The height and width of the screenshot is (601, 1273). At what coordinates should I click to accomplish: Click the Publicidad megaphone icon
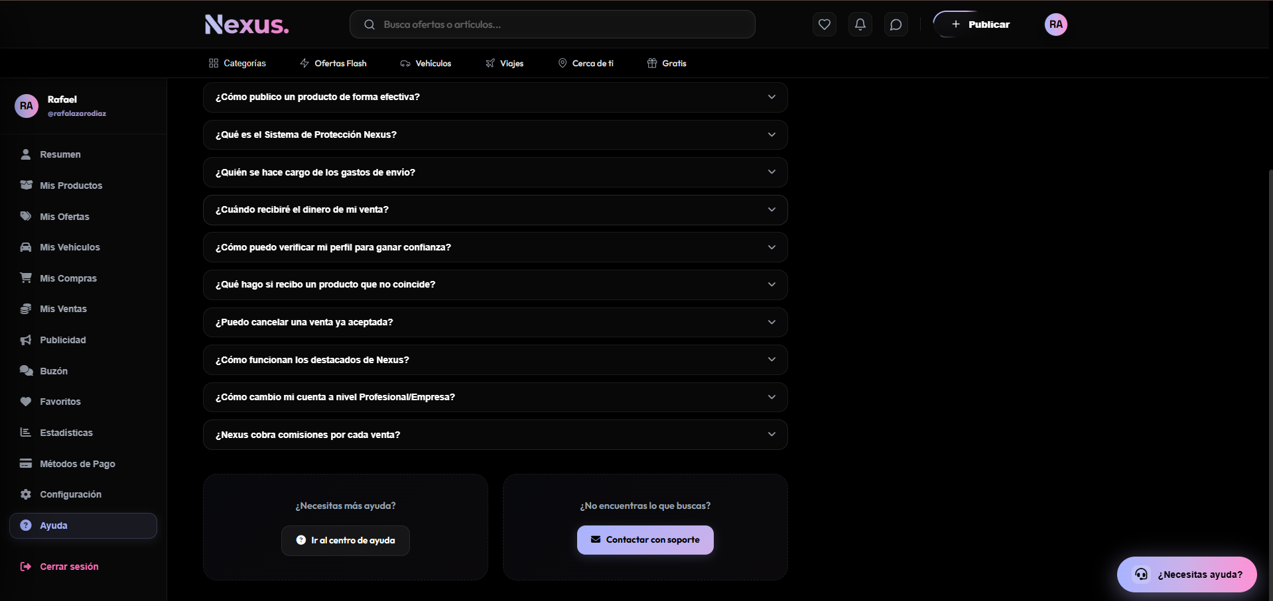pyautogui.click(x=26, y=340)
